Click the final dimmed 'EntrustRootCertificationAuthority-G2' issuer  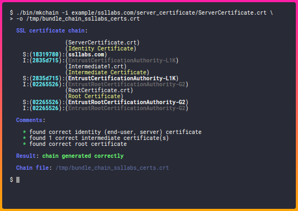point(127,108)
